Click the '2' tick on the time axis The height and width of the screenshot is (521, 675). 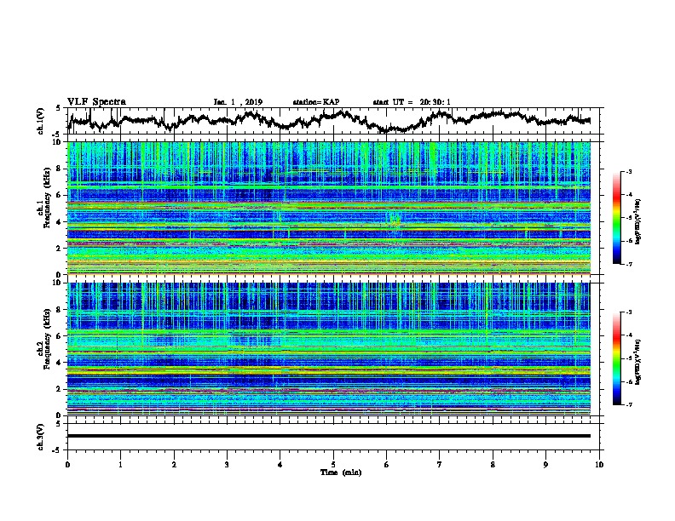pyautogui.click(x=174, y=464)
